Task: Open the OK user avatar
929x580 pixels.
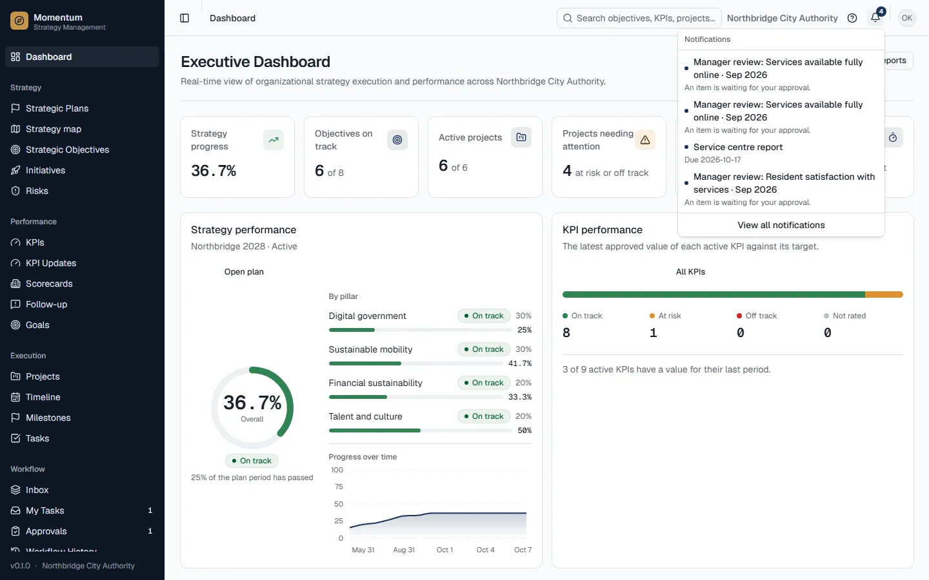Action: tap(907, 18)
